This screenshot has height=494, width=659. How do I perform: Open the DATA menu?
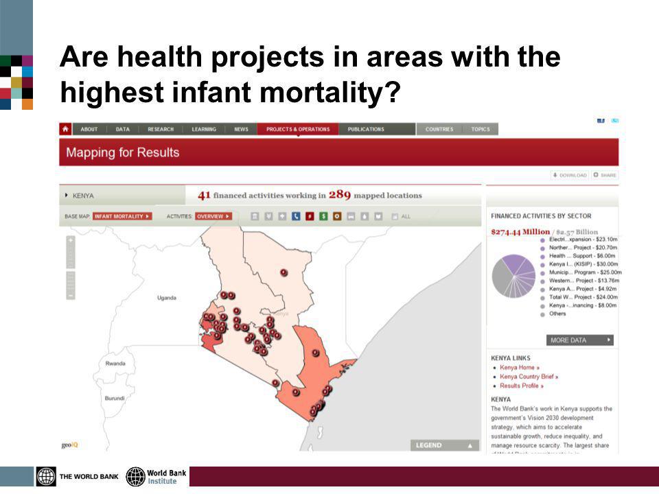tap(123, 129)
